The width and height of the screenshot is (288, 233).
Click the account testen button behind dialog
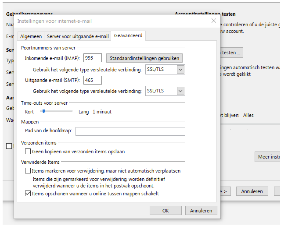click(x=230, y=53)
